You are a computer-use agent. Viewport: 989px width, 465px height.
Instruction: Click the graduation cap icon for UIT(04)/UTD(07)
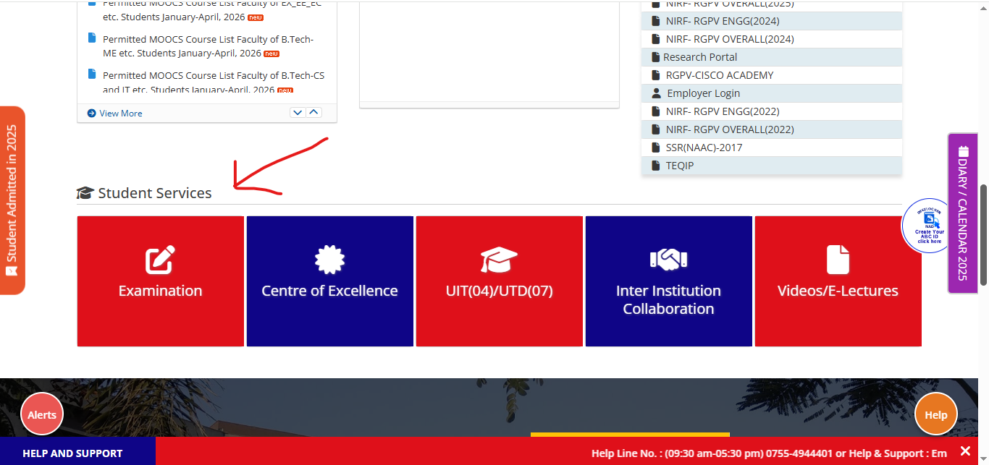pos(499,260)
